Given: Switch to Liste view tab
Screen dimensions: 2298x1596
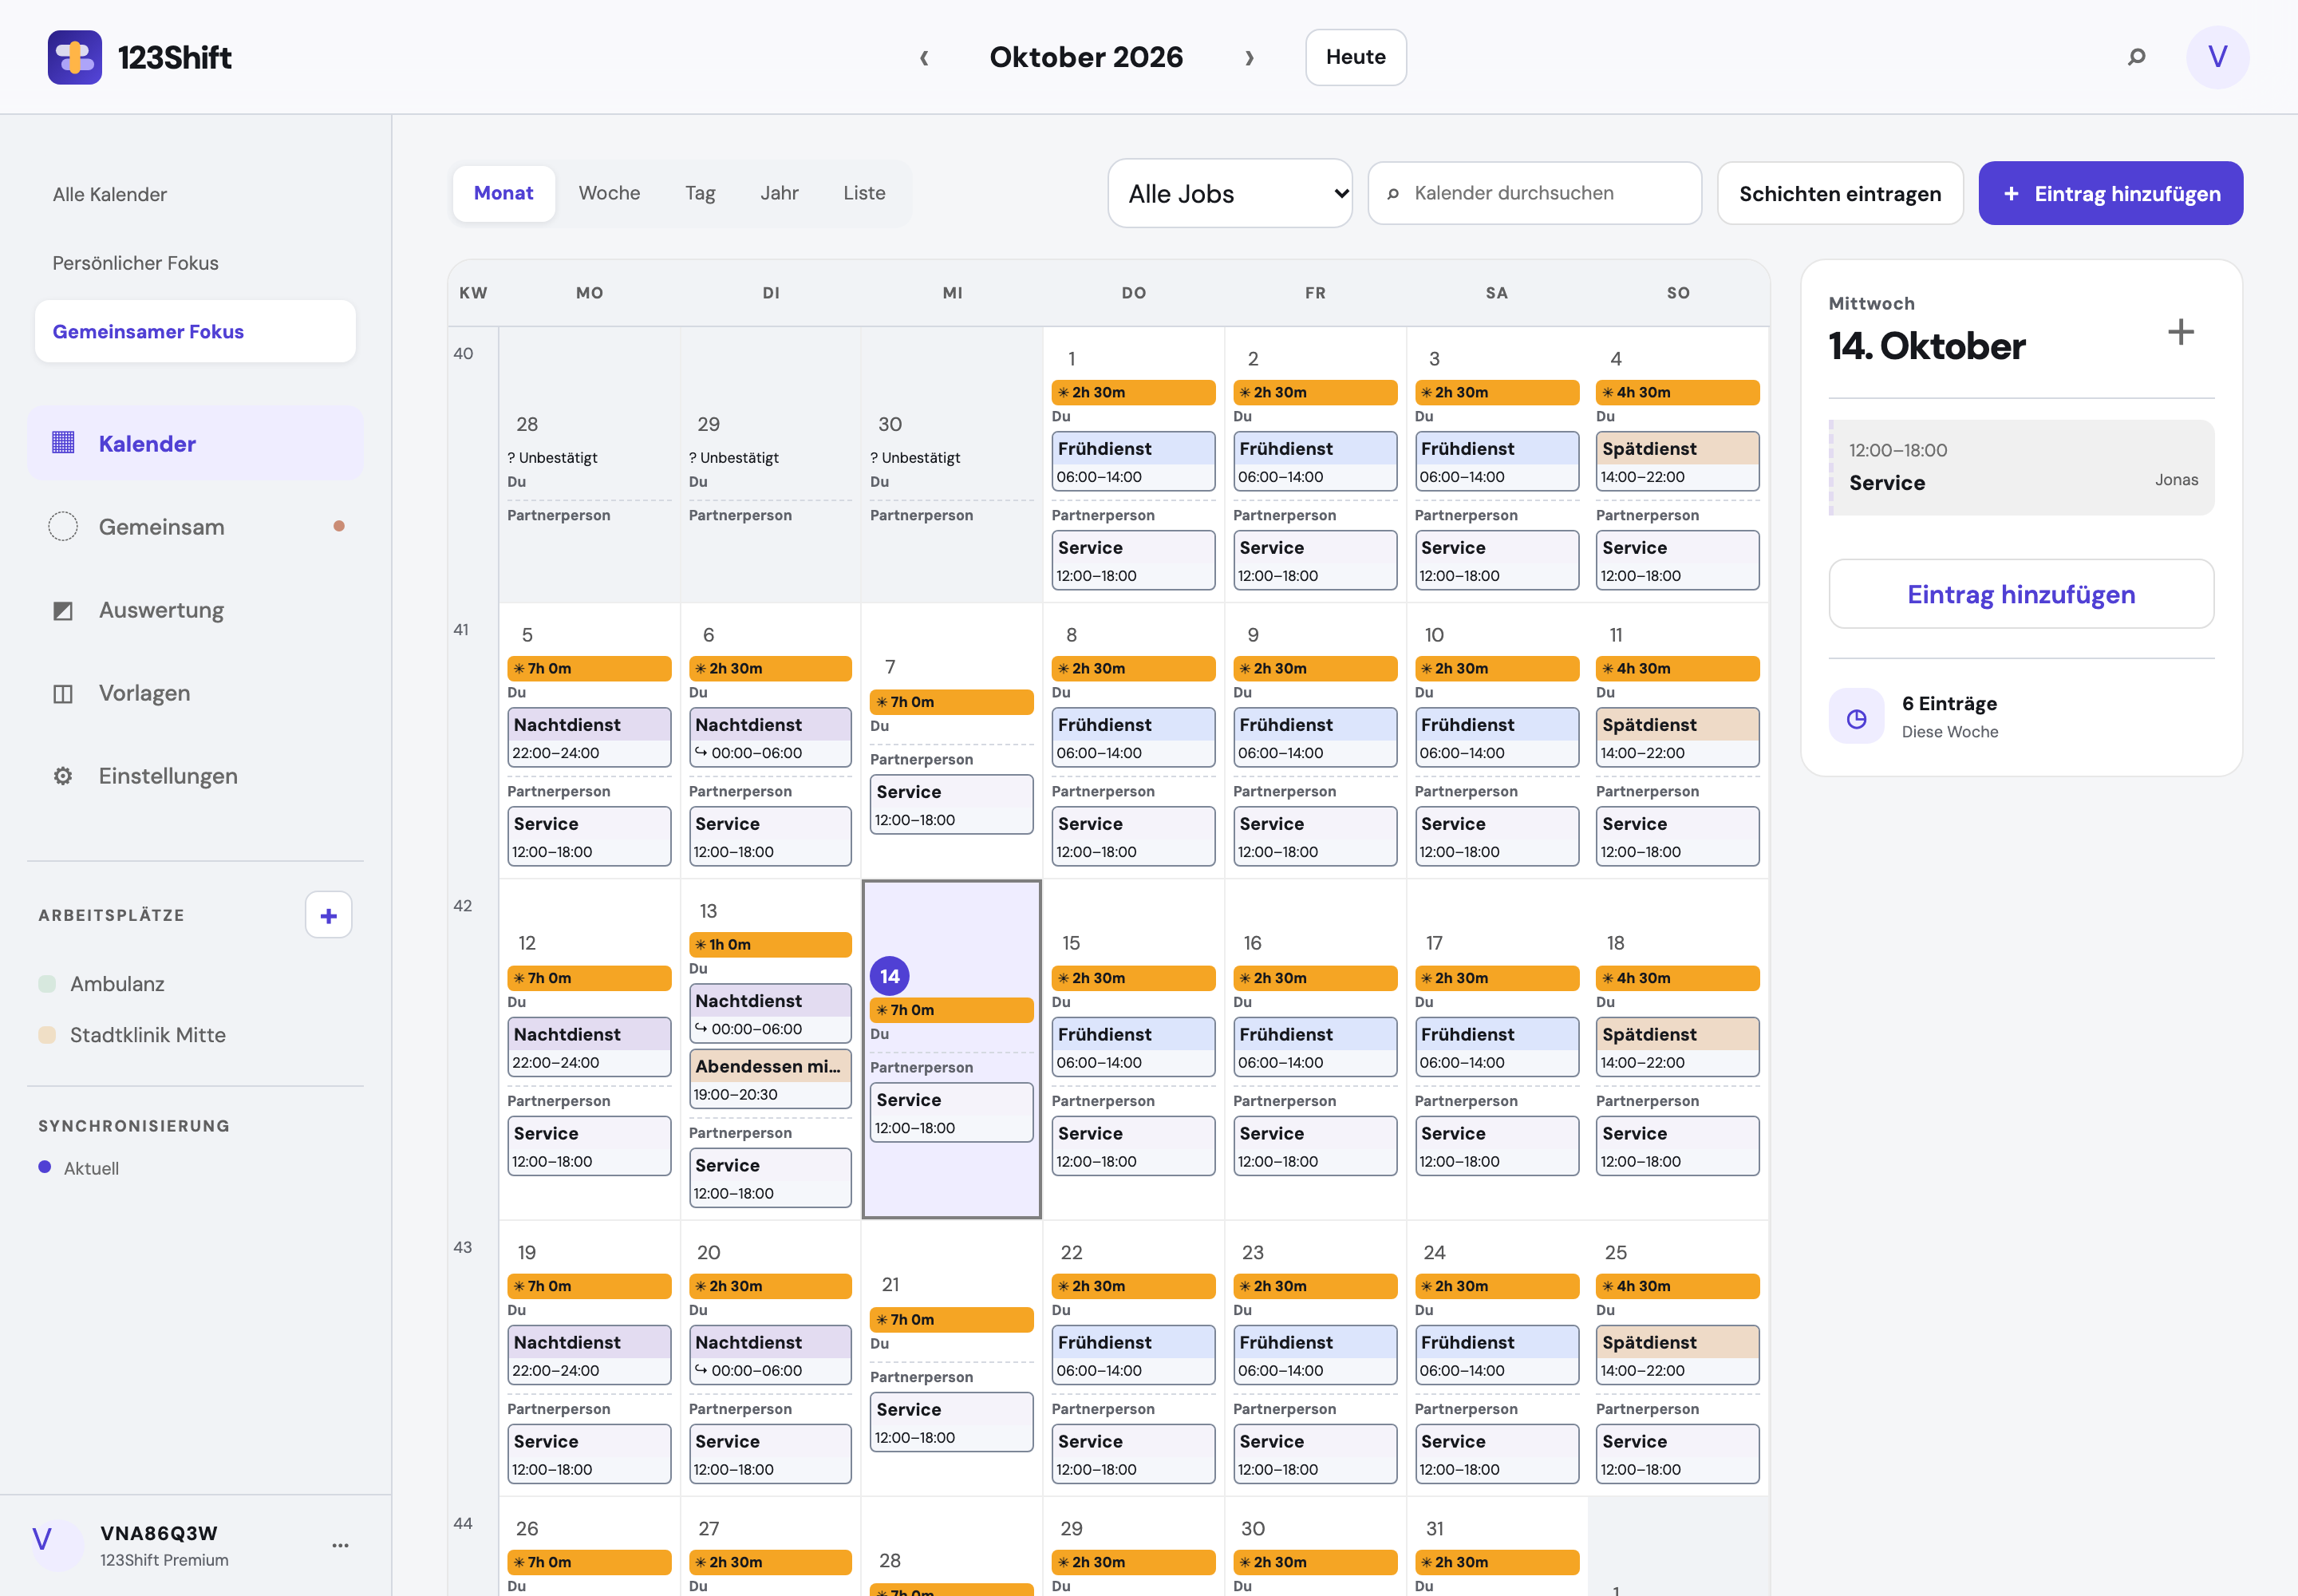Looking at the screenshot, I should pyautogui.click(x=864, y=193).
